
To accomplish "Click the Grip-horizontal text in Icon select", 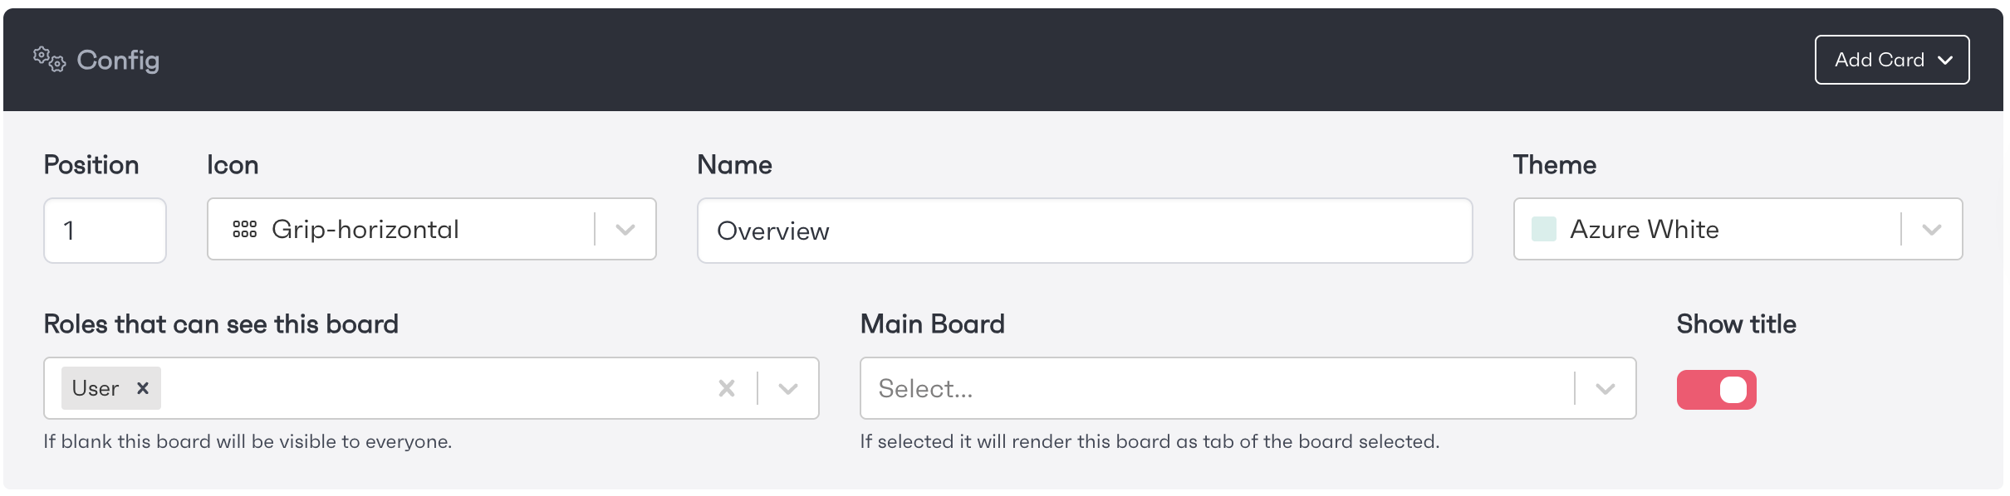I will click(x=365, y=229).
